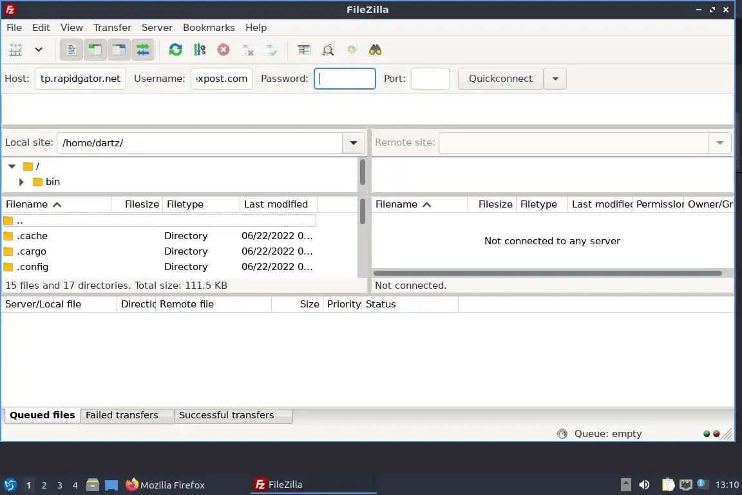Click the queue Status column header
The width and height of the screenshot is (742, 495).
pos(410,304)
